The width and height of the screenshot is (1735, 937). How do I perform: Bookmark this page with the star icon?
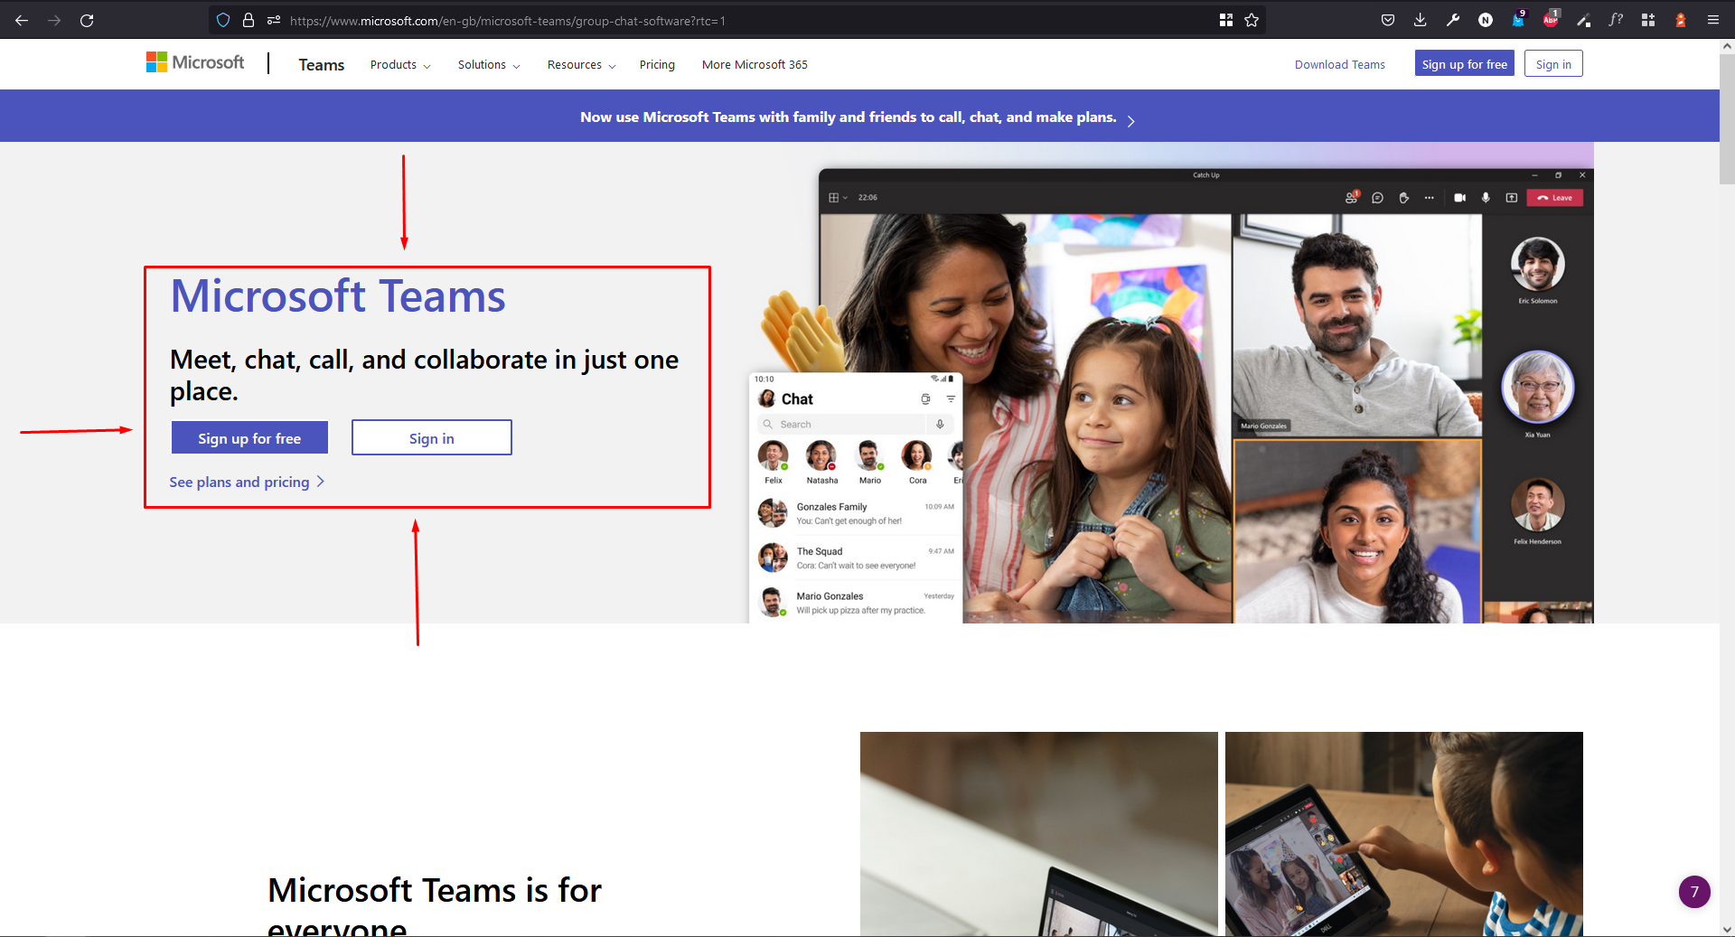1252,20
